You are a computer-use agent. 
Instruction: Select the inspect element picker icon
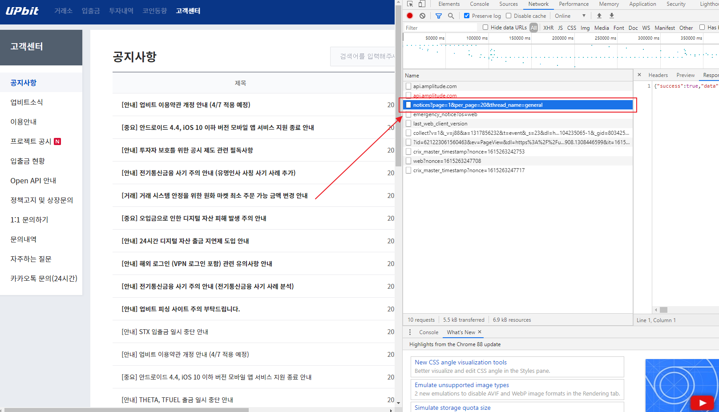[410, 4]
